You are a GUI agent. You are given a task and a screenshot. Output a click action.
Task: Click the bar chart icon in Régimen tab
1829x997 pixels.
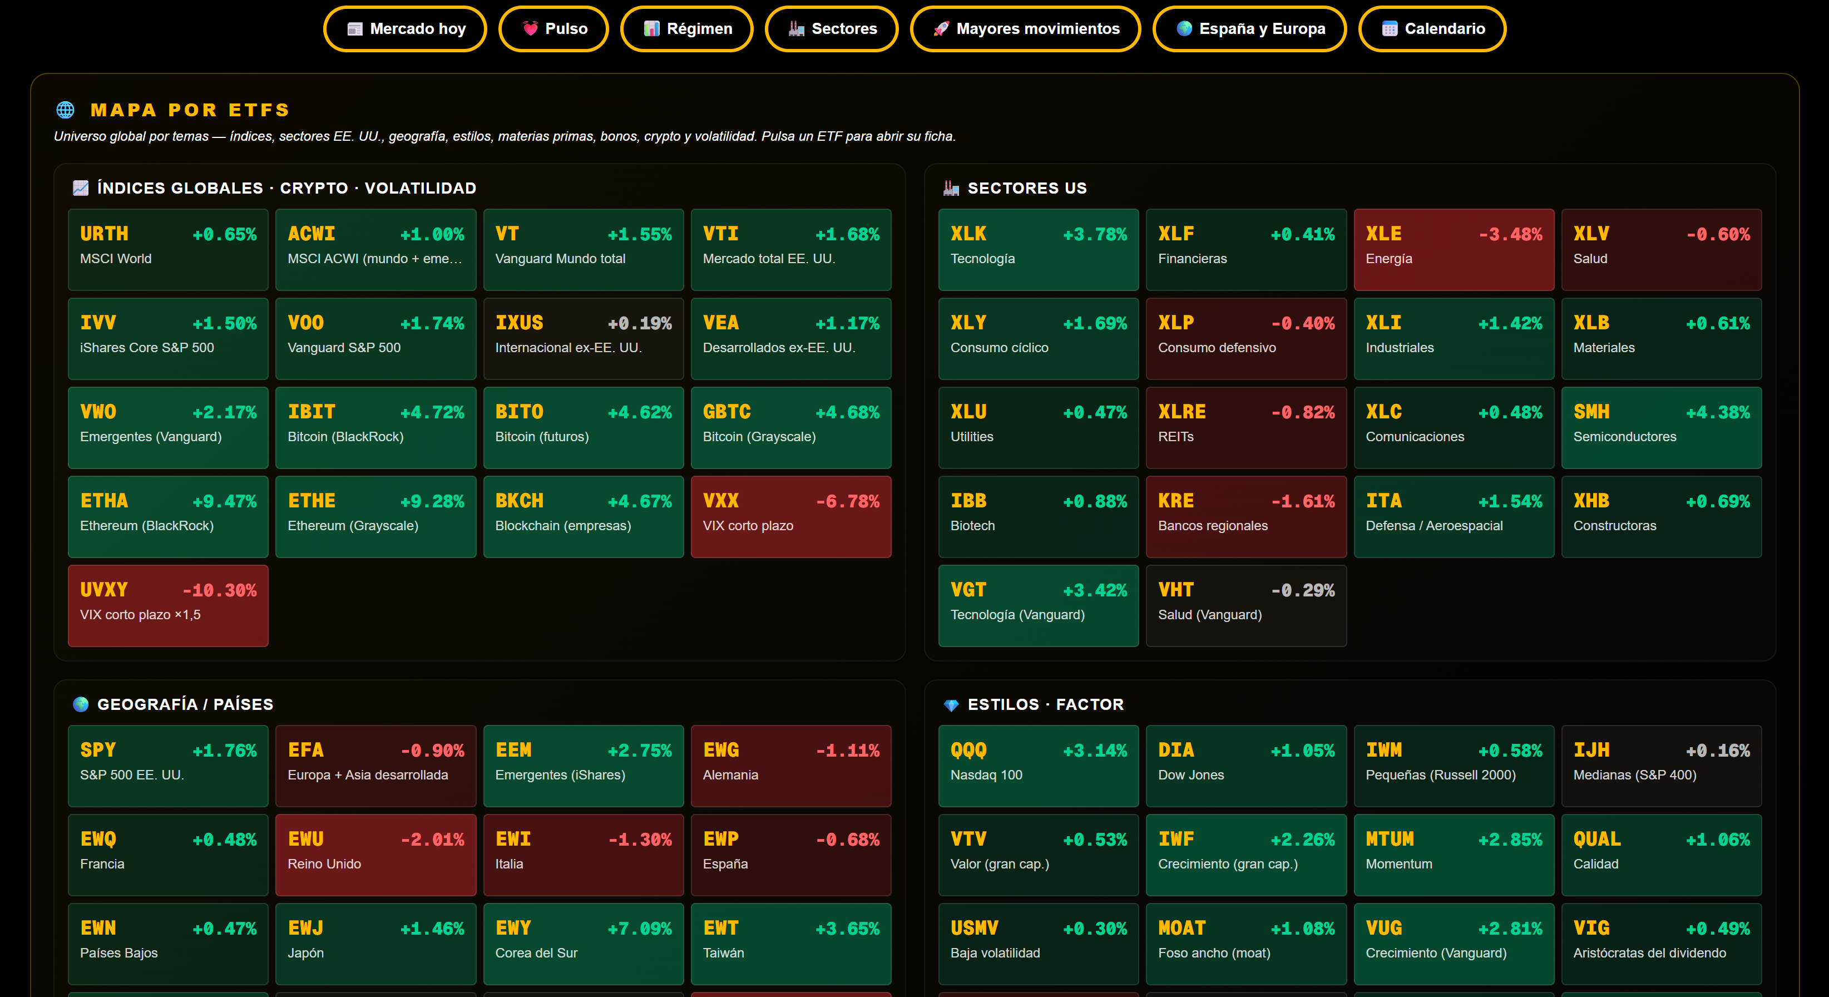[x=652, y=29]
